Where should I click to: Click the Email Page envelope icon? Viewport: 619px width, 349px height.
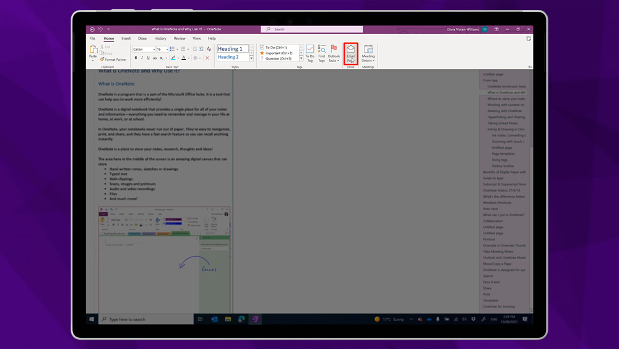coord(350,50)
